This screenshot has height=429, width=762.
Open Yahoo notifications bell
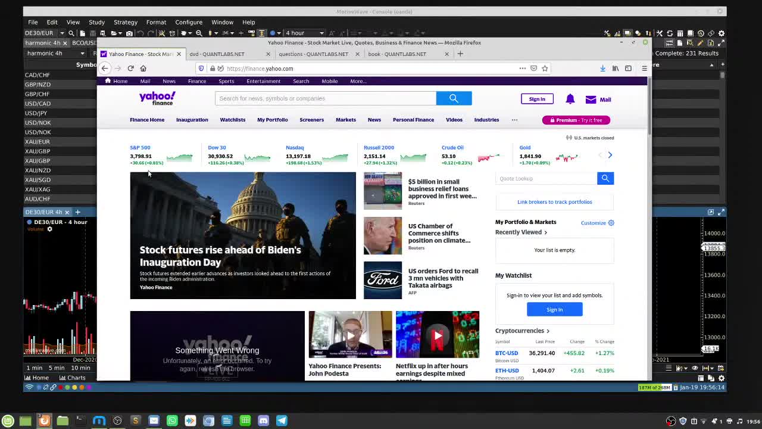pyautogui.click(x=570, y=99)
